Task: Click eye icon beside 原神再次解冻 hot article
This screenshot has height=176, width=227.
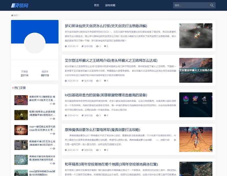Action: pyautogui.click(x=54, y=164)
